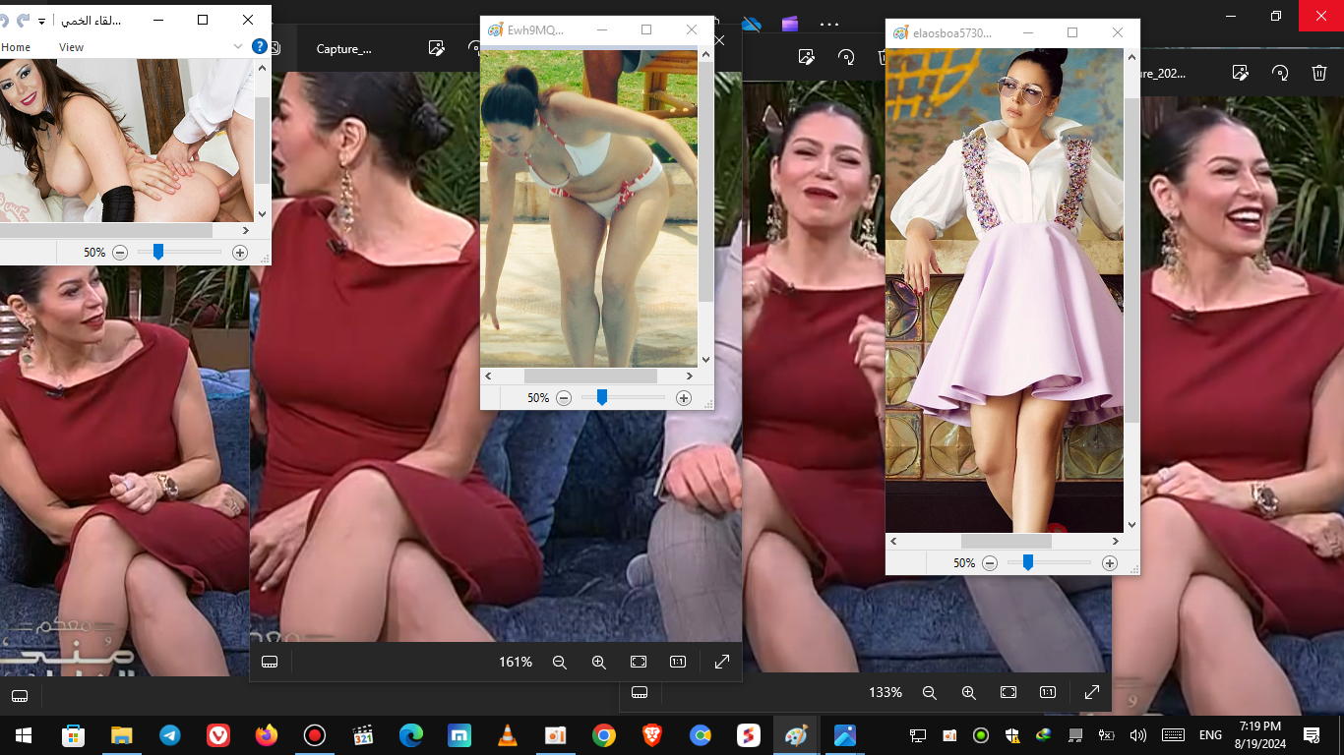Open the blue Paint help question mark icon

[x=260, y=46]
